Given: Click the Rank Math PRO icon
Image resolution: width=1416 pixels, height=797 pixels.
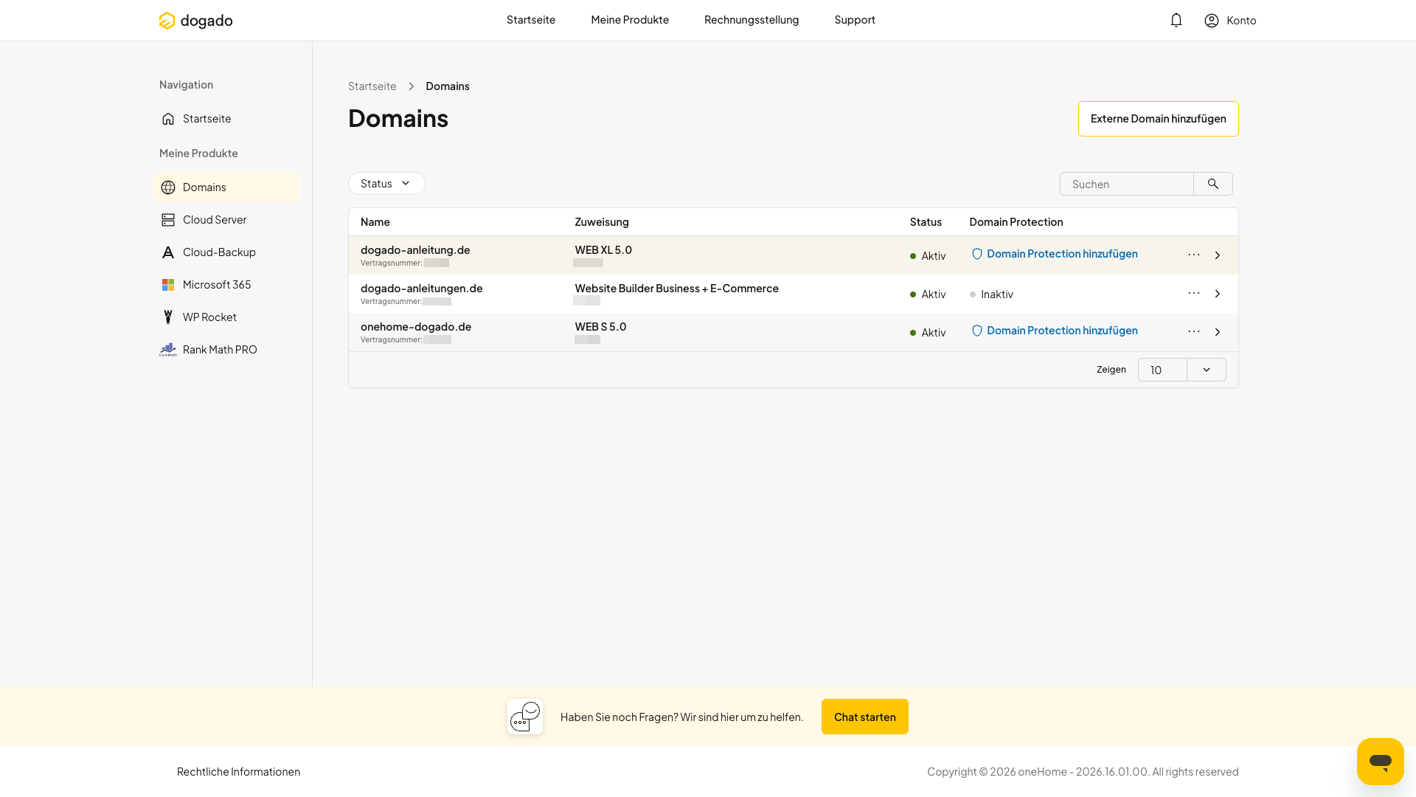Looking at the screenshot, I should 168,350.
